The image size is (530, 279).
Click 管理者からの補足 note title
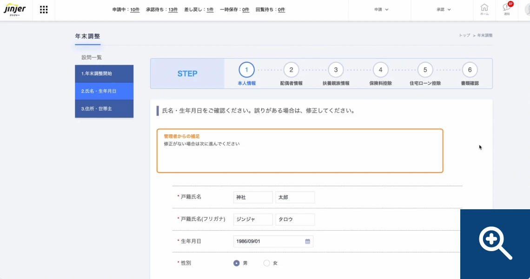(x=182, y=136)
